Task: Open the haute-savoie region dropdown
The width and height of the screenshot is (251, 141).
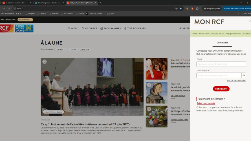Action: click(x=25, y=20)
